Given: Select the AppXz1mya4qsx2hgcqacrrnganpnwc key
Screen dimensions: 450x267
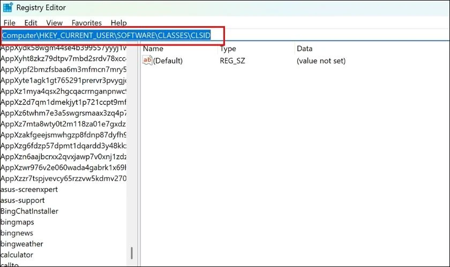Looking at the screenshot, I should [x=63, y=91].
